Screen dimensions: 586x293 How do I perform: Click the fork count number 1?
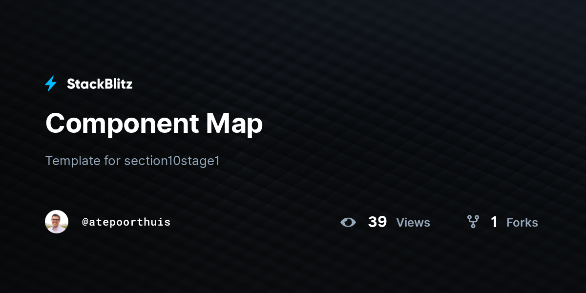pyautogui.click(x=494, y=222)
